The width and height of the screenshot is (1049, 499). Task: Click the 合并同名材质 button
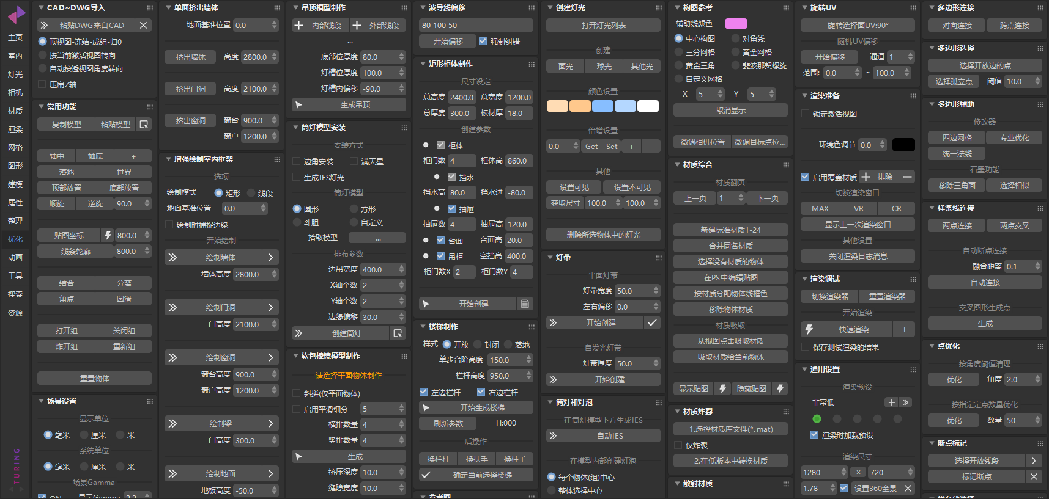coord(730,246)
